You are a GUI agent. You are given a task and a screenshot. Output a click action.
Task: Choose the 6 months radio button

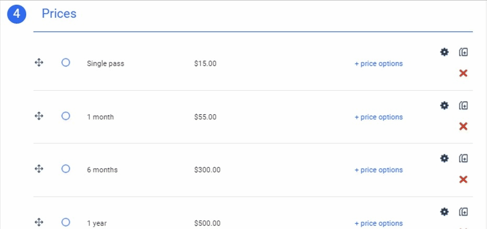[x=65, y=168]
